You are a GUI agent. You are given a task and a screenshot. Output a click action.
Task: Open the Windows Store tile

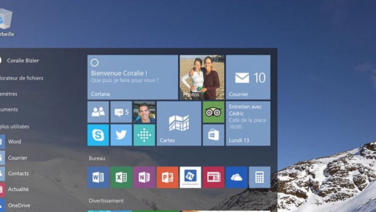point(213,135)
